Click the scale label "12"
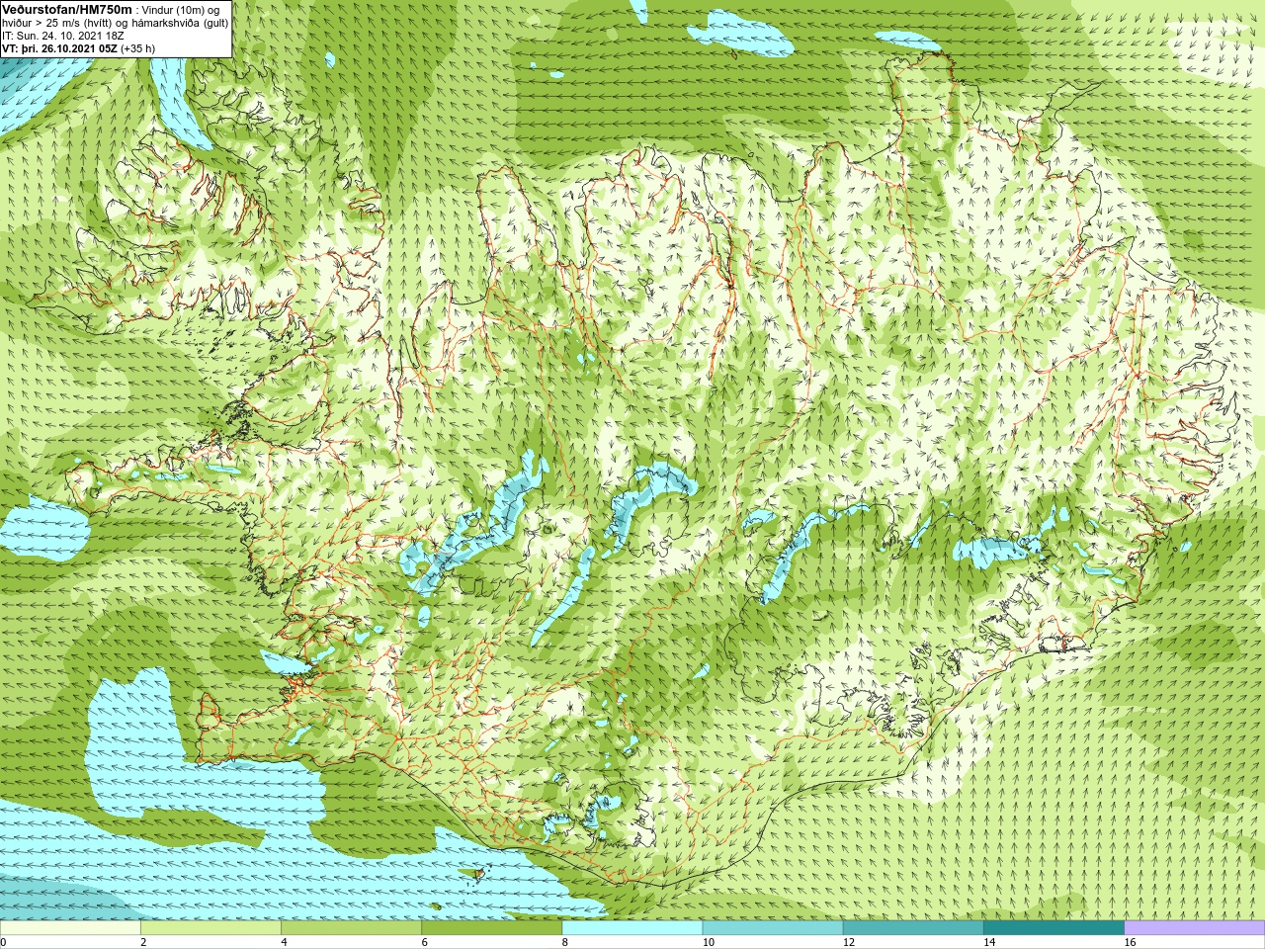Image resolution: width=1265 pixels, height=949 pixels. 848,942
